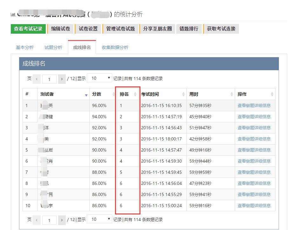Open the top records-per-page dropdown

99,78
